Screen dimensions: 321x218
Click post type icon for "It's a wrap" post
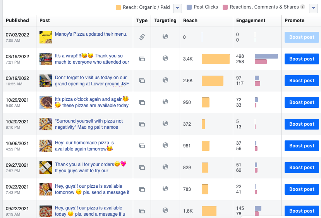(142, 59)
